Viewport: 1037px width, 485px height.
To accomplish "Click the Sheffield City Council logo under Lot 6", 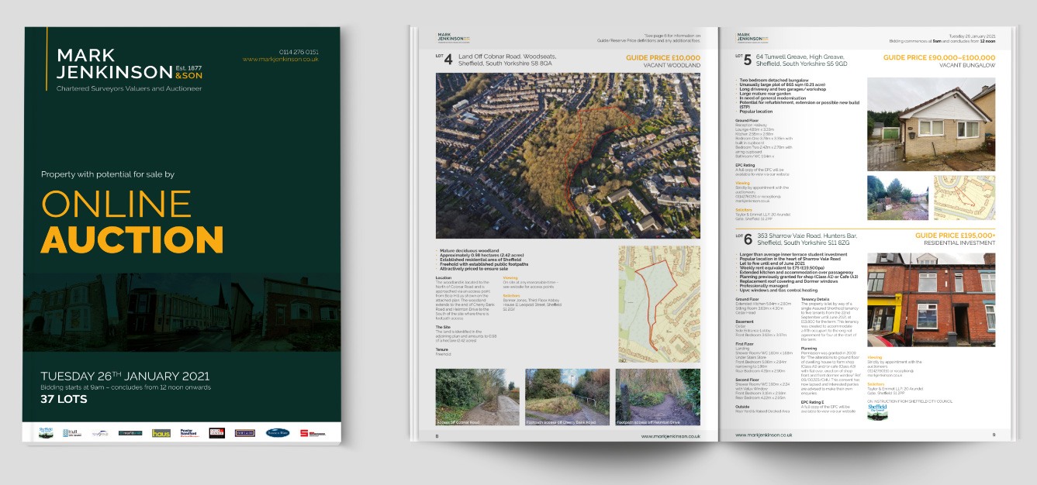I will click(877, 411).
